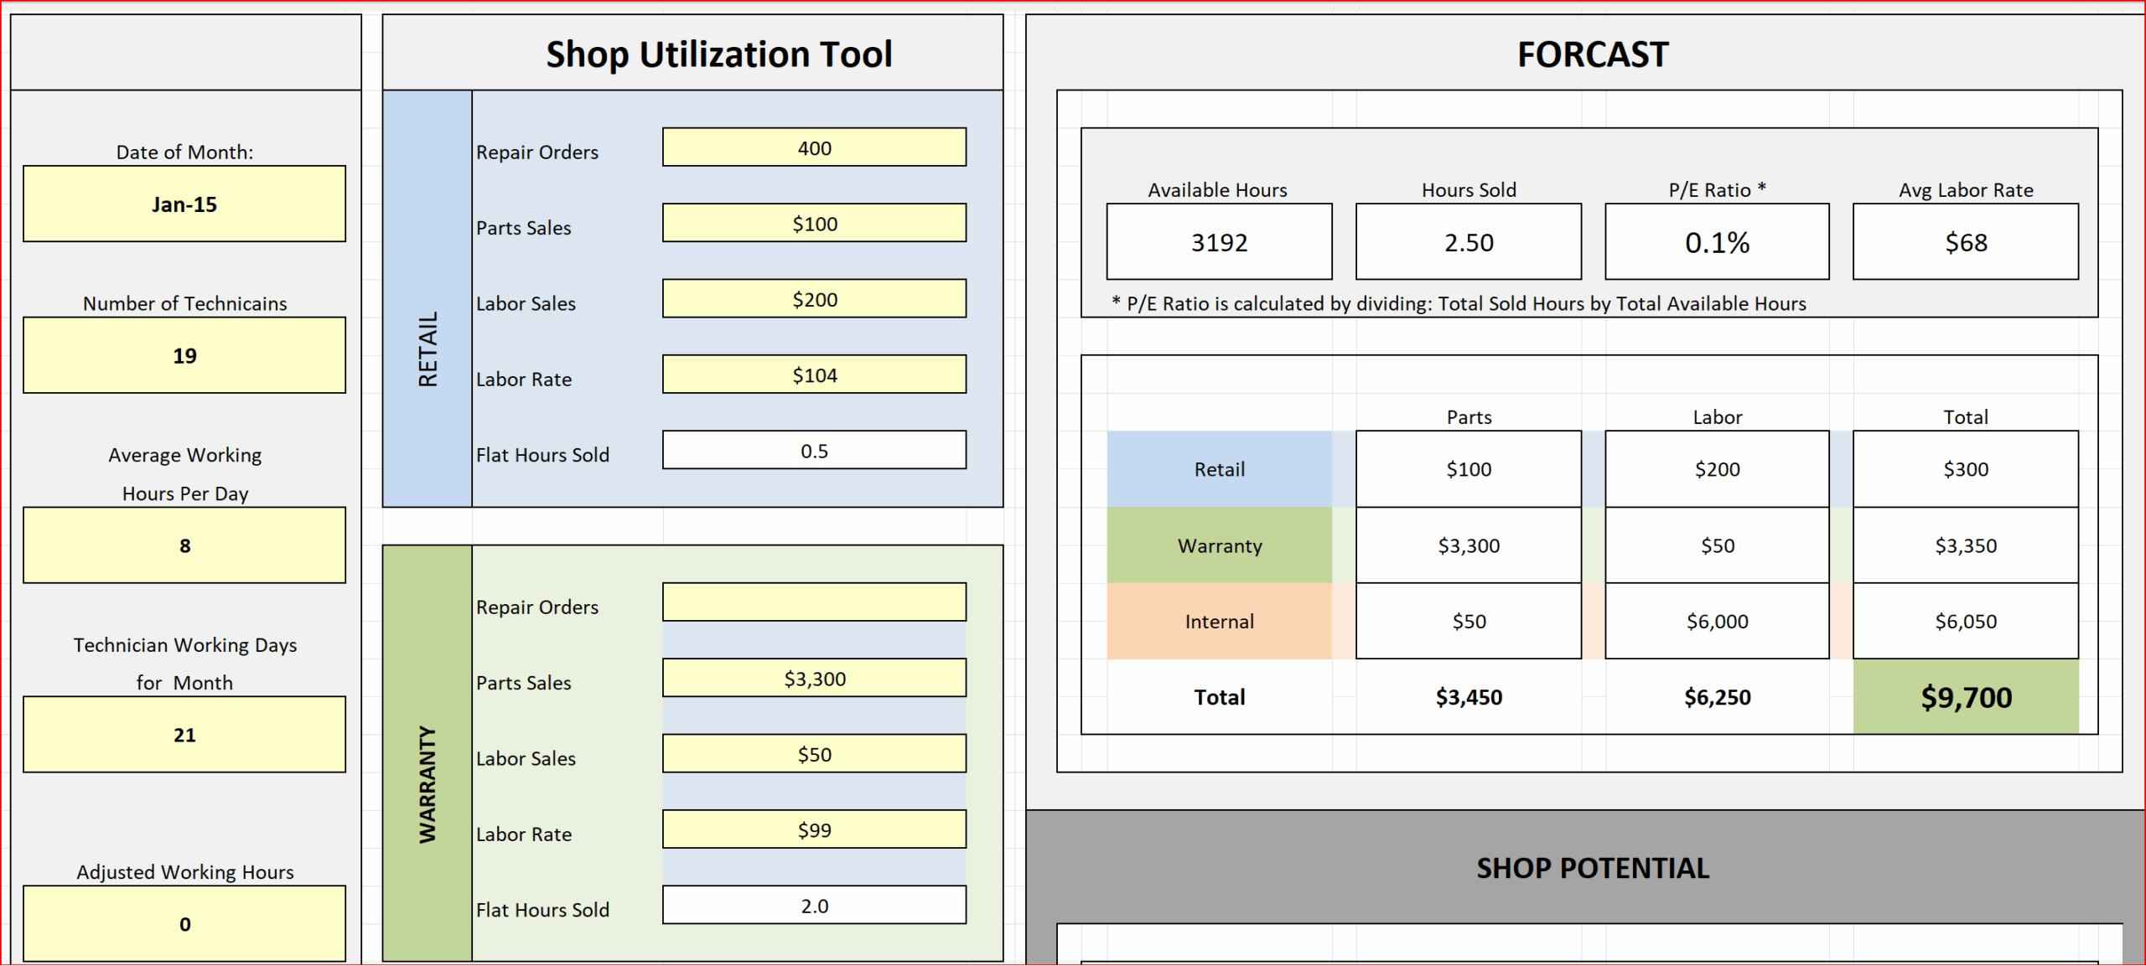Image resolution: width=2146 pixels, height=966 pixels.
Task: Select the P/E Ratio 0.1% box
Action: click(x=1717, y=241)
